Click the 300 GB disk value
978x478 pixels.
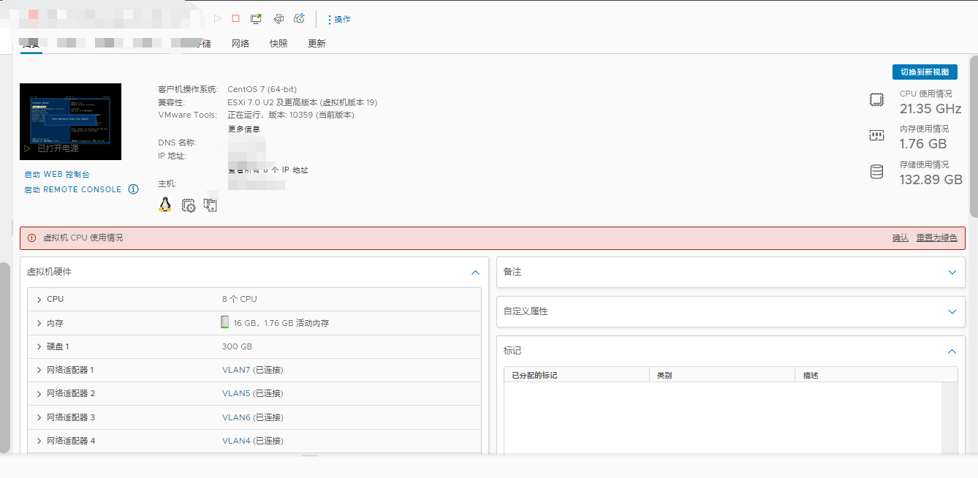[237, 346]
